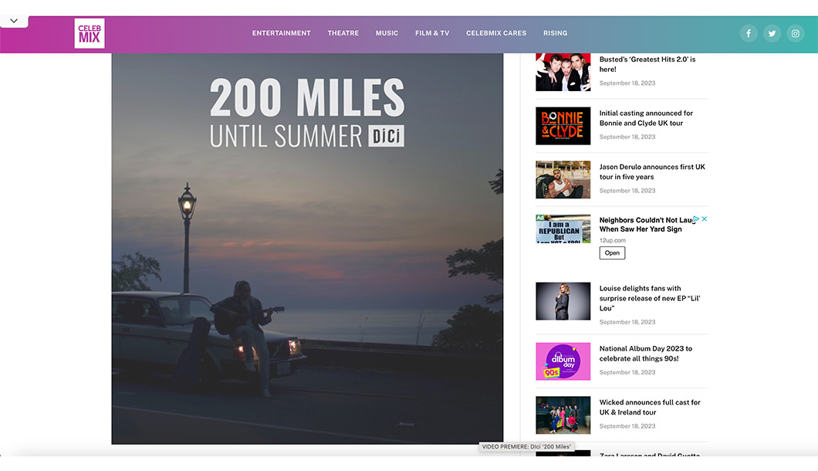The height and width of the screenshot is (471, 818).
Task: Click the Bonnie & Clyde thumbnail
Action: pos(563,126)
